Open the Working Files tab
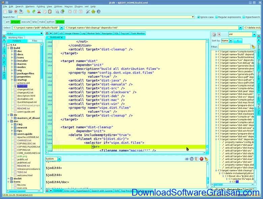263x199 pixels. click(16, 37)
